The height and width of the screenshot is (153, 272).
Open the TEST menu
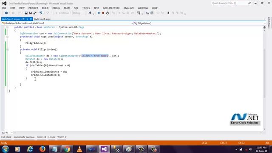(x=96, y=8)
